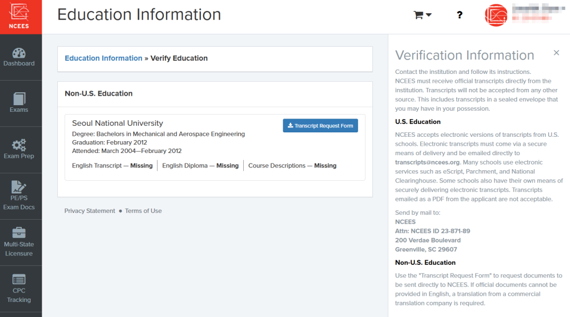Viewport: 570px width, 317px height.
Task: Click Attended: March 2004—February 2012 line
Action: 127,151
